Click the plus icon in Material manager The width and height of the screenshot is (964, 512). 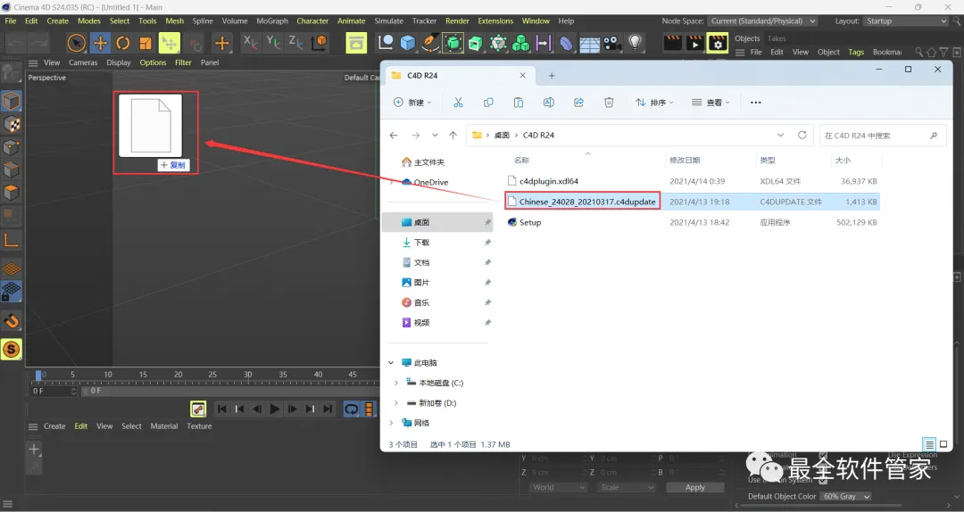pos(34,450)
